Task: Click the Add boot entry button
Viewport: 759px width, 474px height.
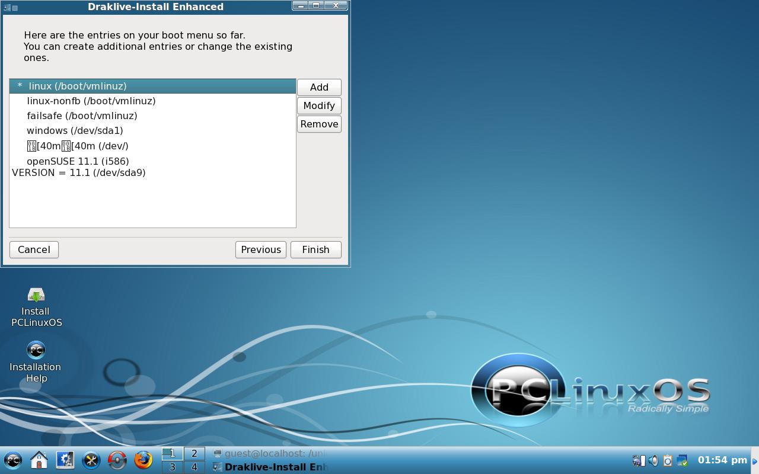Action: pyautogui.click(x=319, y=87)
